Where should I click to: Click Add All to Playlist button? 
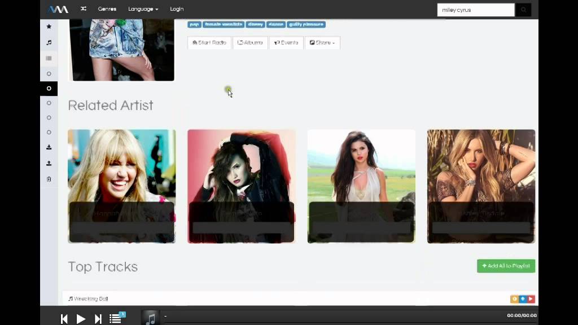coord(506,266)
